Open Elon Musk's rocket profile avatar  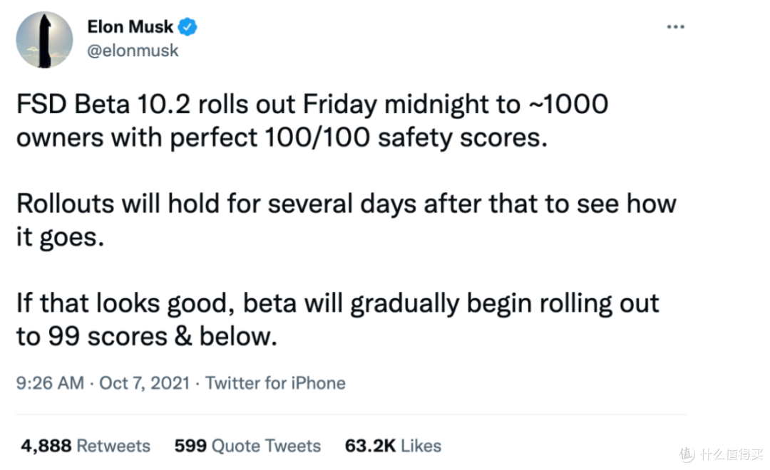pos(44,40)
